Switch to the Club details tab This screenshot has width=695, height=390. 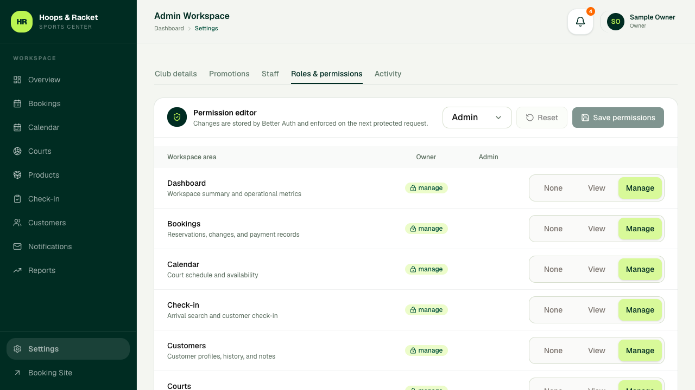pyautogui.click(x=176, y=74)
